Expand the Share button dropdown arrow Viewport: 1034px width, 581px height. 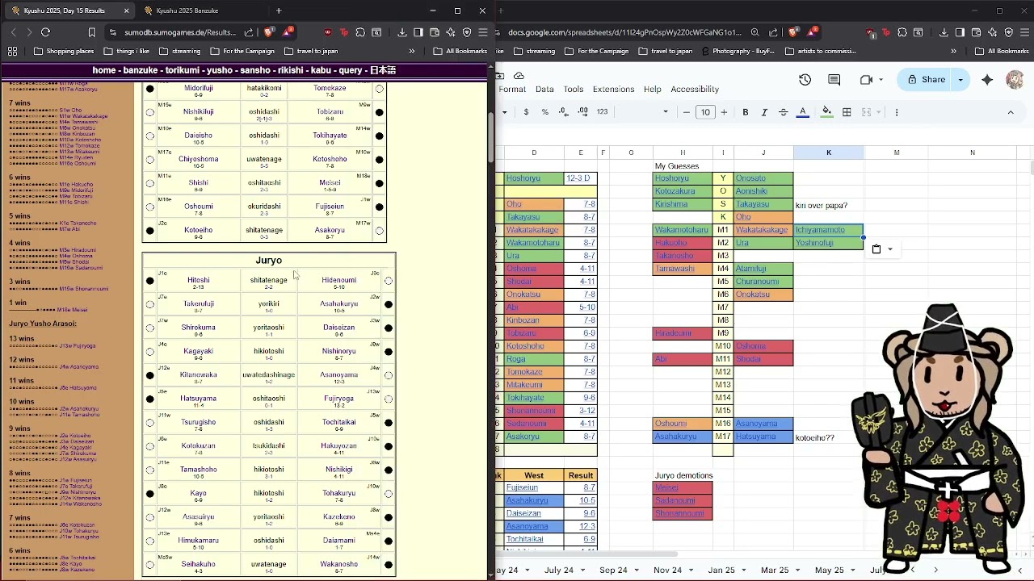coord(960,80)
